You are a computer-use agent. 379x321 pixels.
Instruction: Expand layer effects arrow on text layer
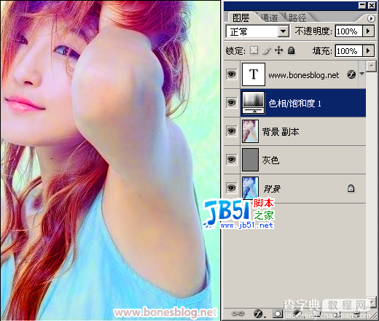[362, 74]
